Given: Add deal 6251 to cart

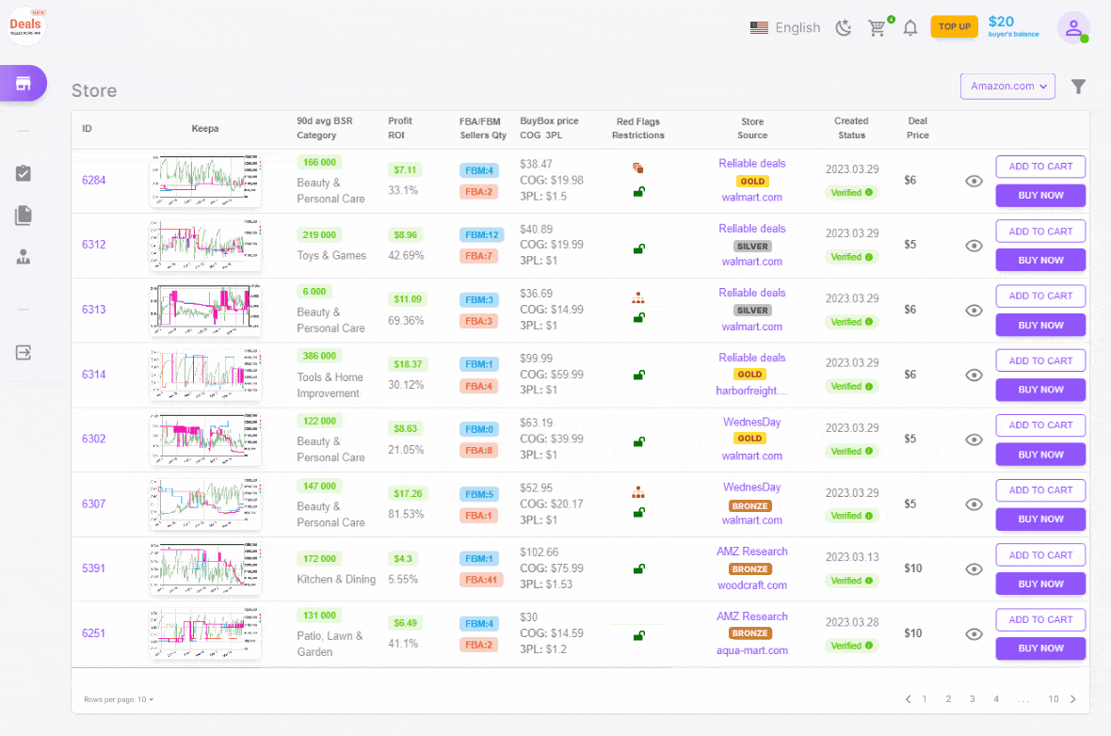Looking at the screenshot, I should (x=1040, y=620).
